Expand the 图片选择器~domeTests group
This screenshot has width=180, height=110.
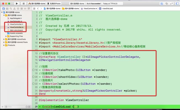coord(4,39)
